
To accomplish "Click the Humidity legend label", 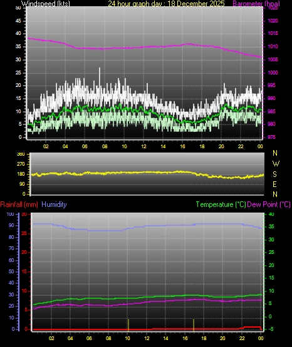I will pyautogui.click(x=54, y=204).
